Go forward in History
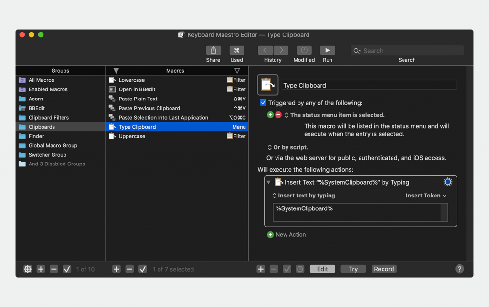 pyautogui.click(x=281, y=50)
